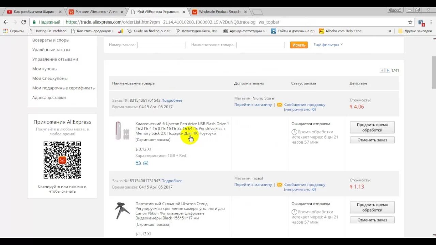Open flash drive product thumbnail
Screen dimensions: 436x245
click(x=122, y=131)
